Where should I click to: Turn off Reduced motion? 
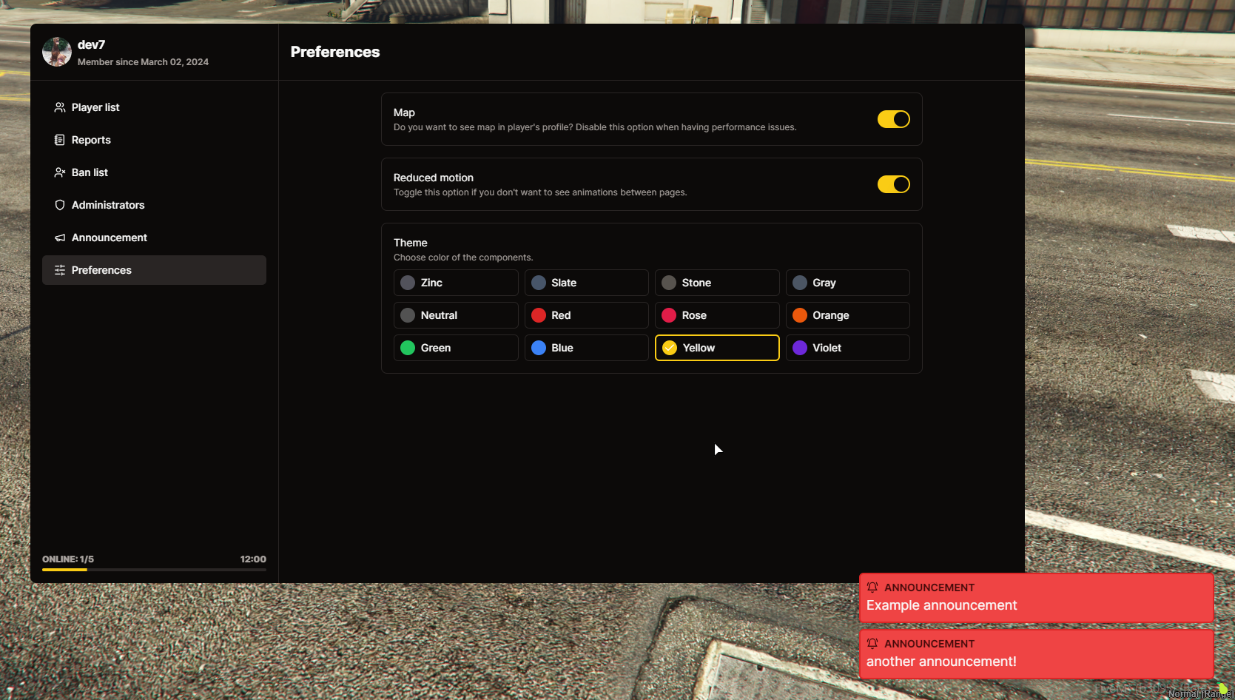[x=893, y=184]
